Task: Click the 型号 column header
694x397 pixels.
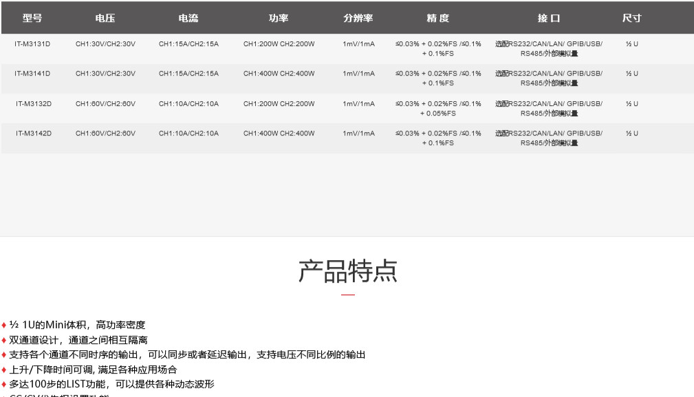Action: pos(32,19)
